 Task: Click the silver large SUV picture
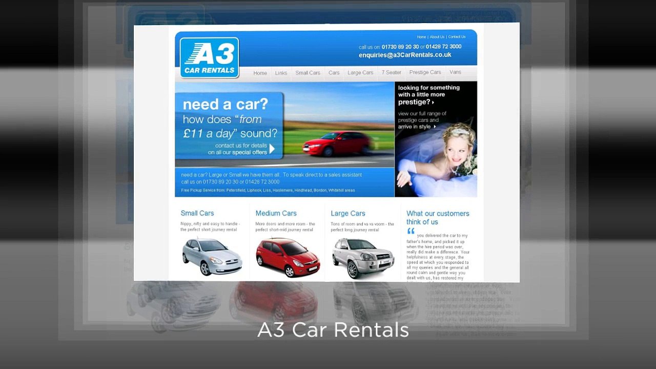[x=363, y=258]
